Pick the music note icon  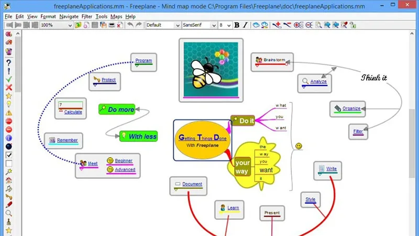(8, 189)
